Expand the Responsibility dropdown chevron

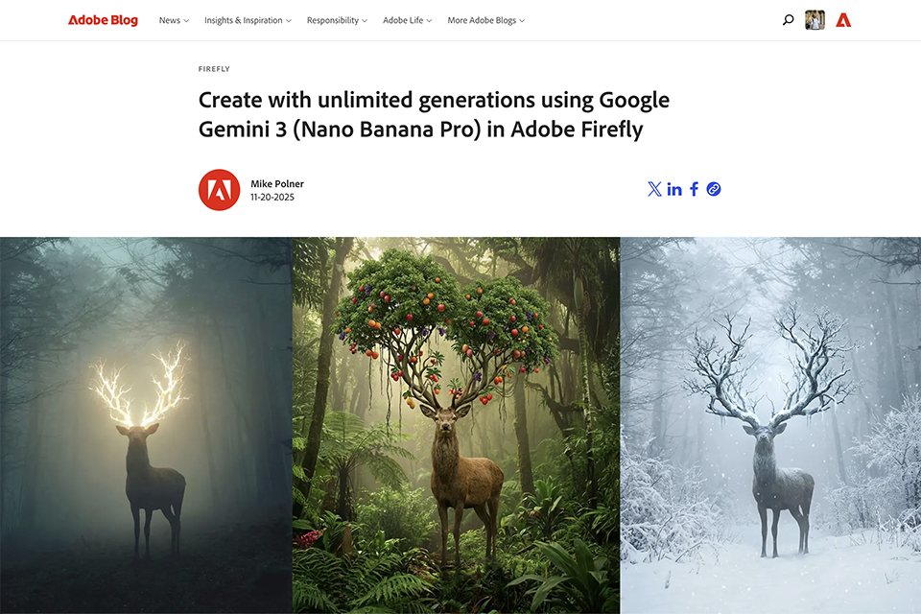click(365, 20)
